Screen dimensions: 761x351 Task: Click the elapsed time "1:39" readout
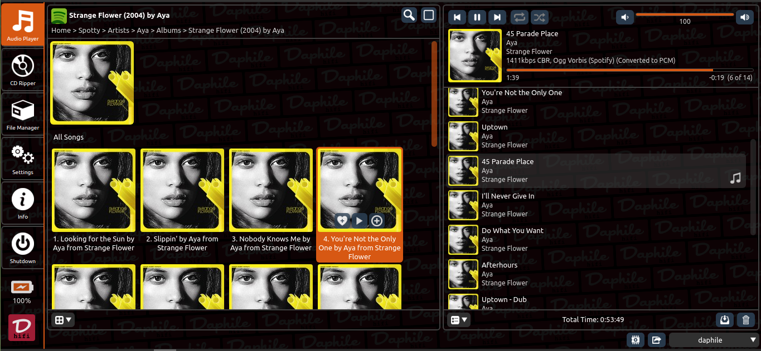tap(512, 78)
